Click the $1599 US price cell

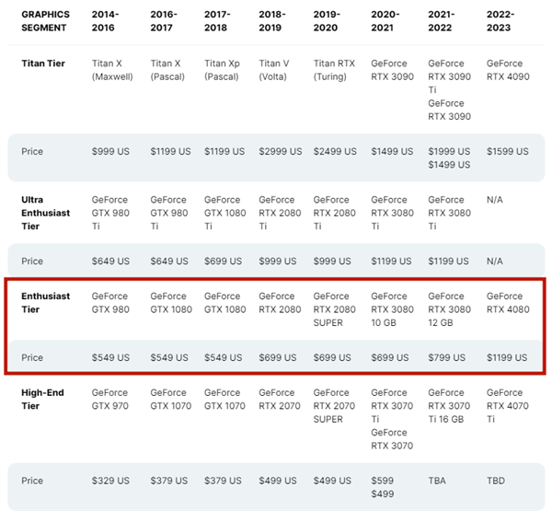[507, 152]
